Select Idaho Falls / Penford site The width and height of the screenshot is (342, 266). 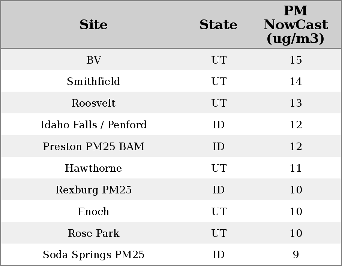pyautogui.click(x=93, y=125)
